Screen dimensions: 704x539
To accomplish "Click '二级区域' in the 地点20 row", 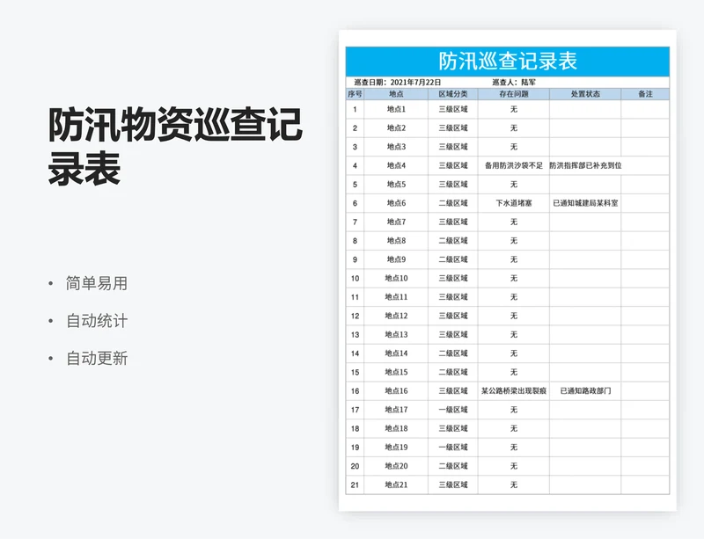I will (453, 466).
